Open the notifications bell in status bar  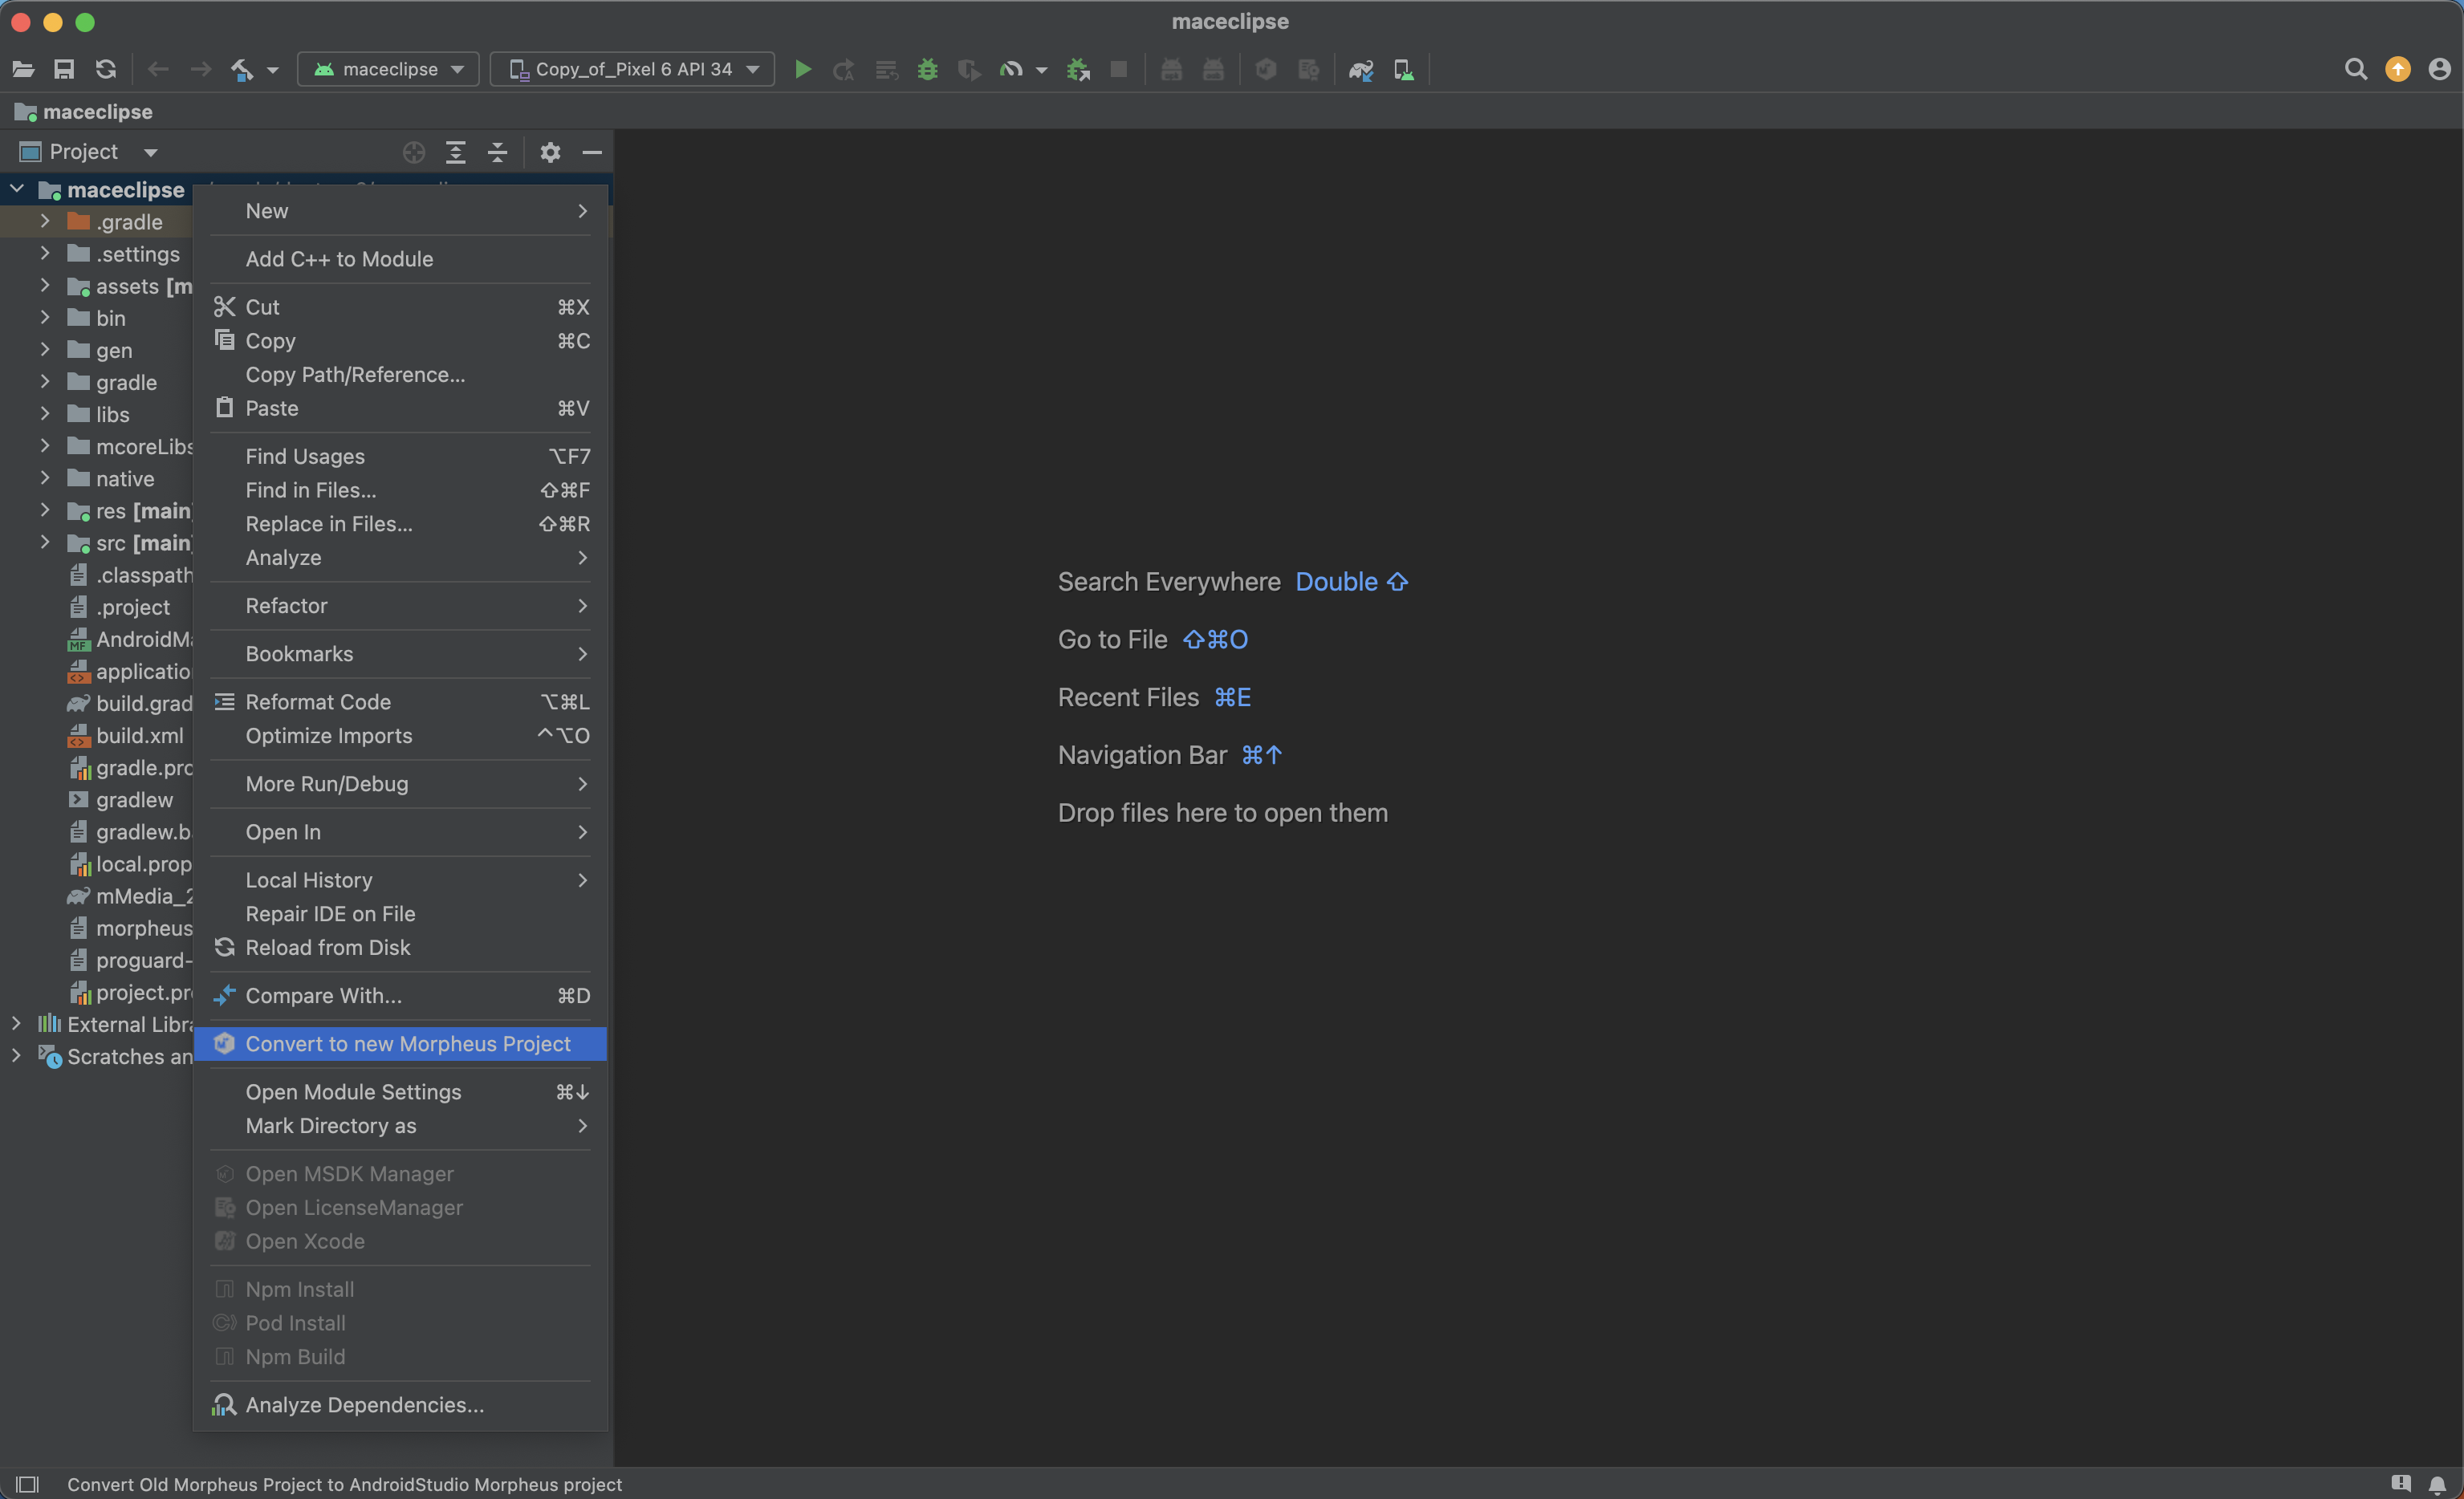coord(2437,1484)
